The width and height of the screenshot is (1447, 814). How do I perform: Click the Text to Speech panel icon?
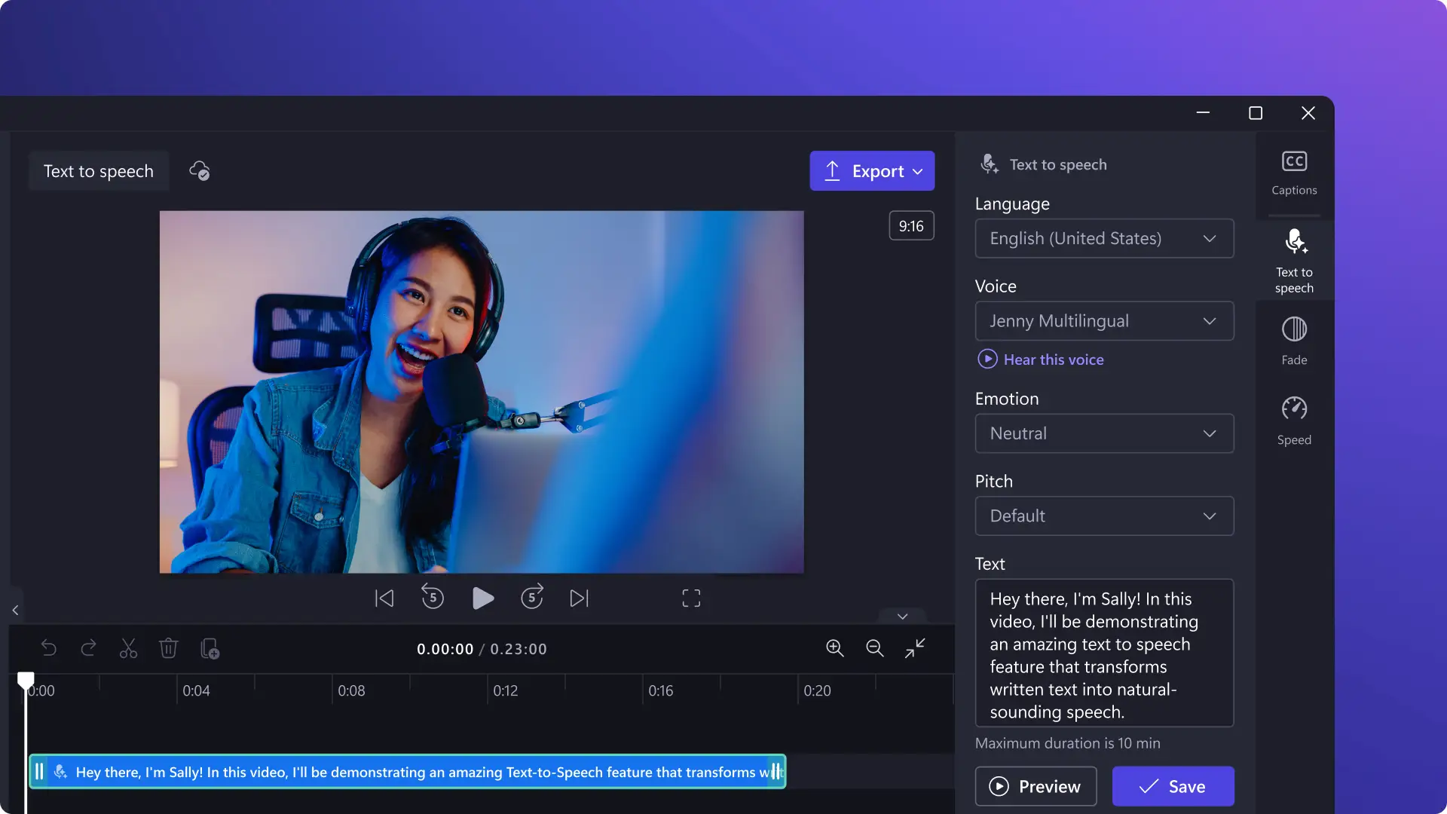[x=1294, y=259]
